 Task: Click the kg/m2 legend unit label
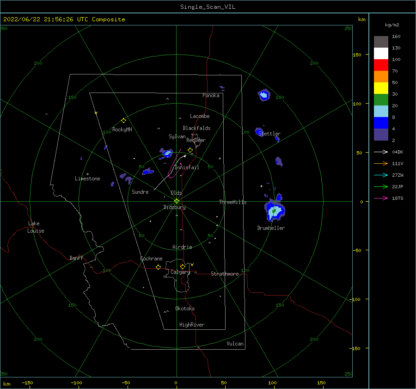(x=392, y=25)
